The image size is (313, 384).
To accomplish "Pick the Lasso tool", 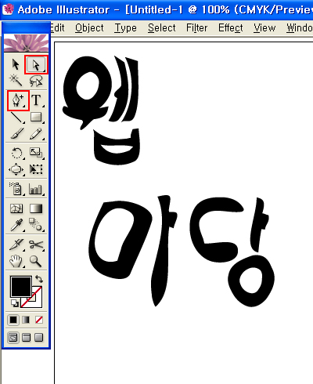I will click(x=36, y=81).
